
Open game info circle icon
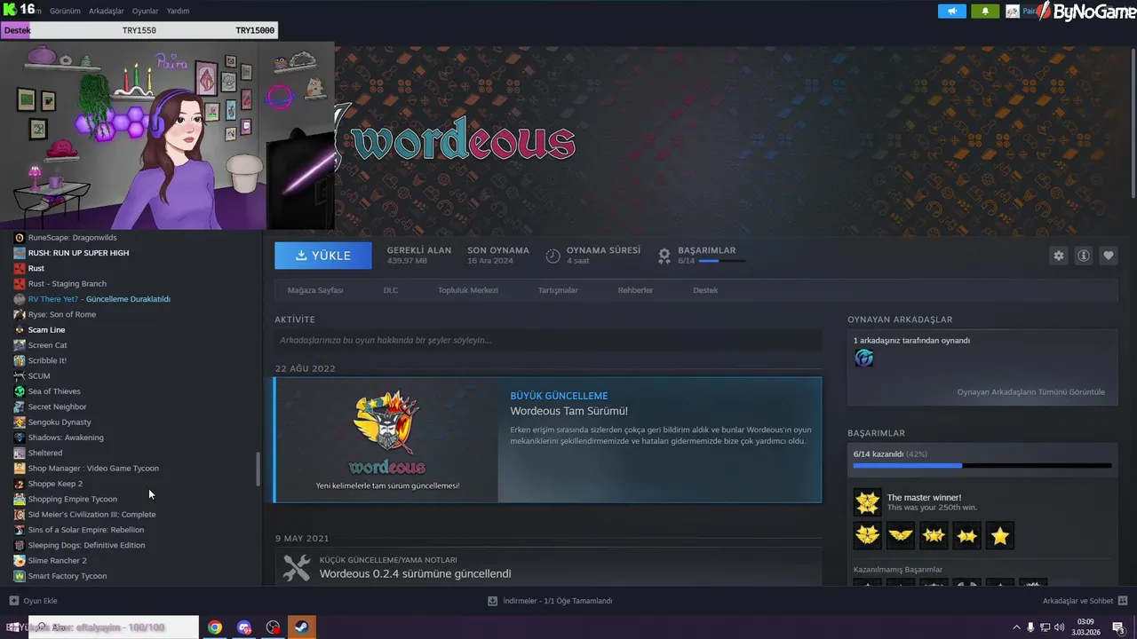[1084, 256]
